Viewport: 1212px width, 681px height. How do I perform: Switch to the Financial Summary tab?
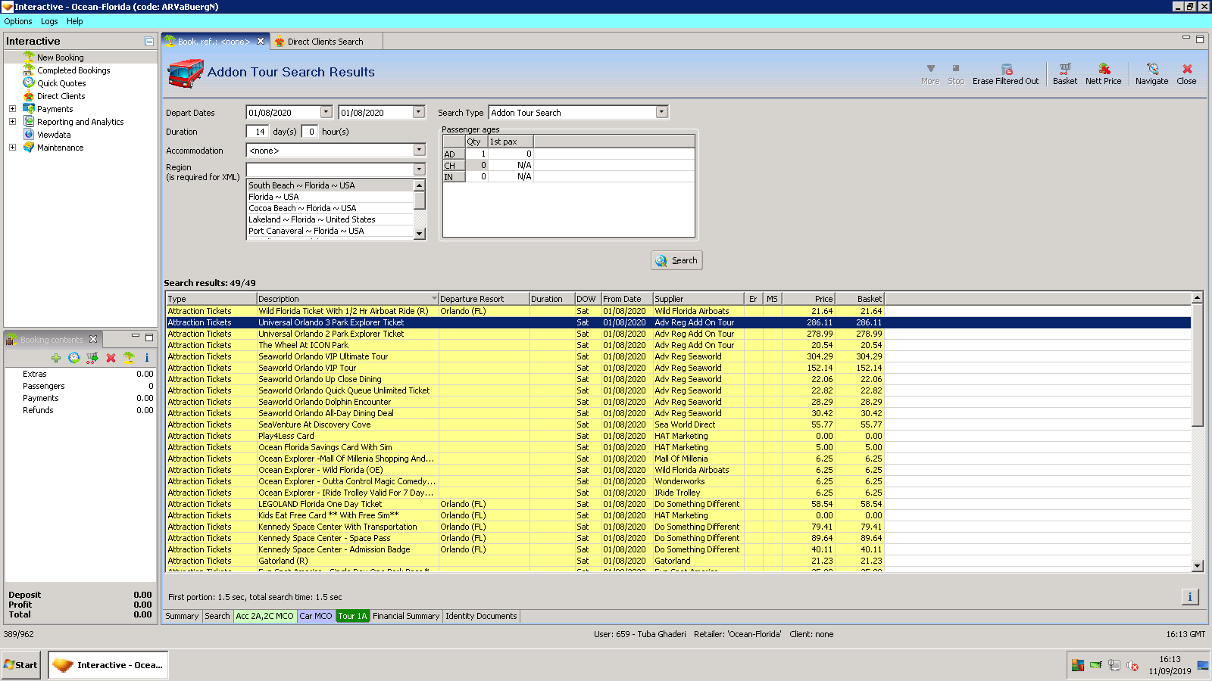click(405, 616)
